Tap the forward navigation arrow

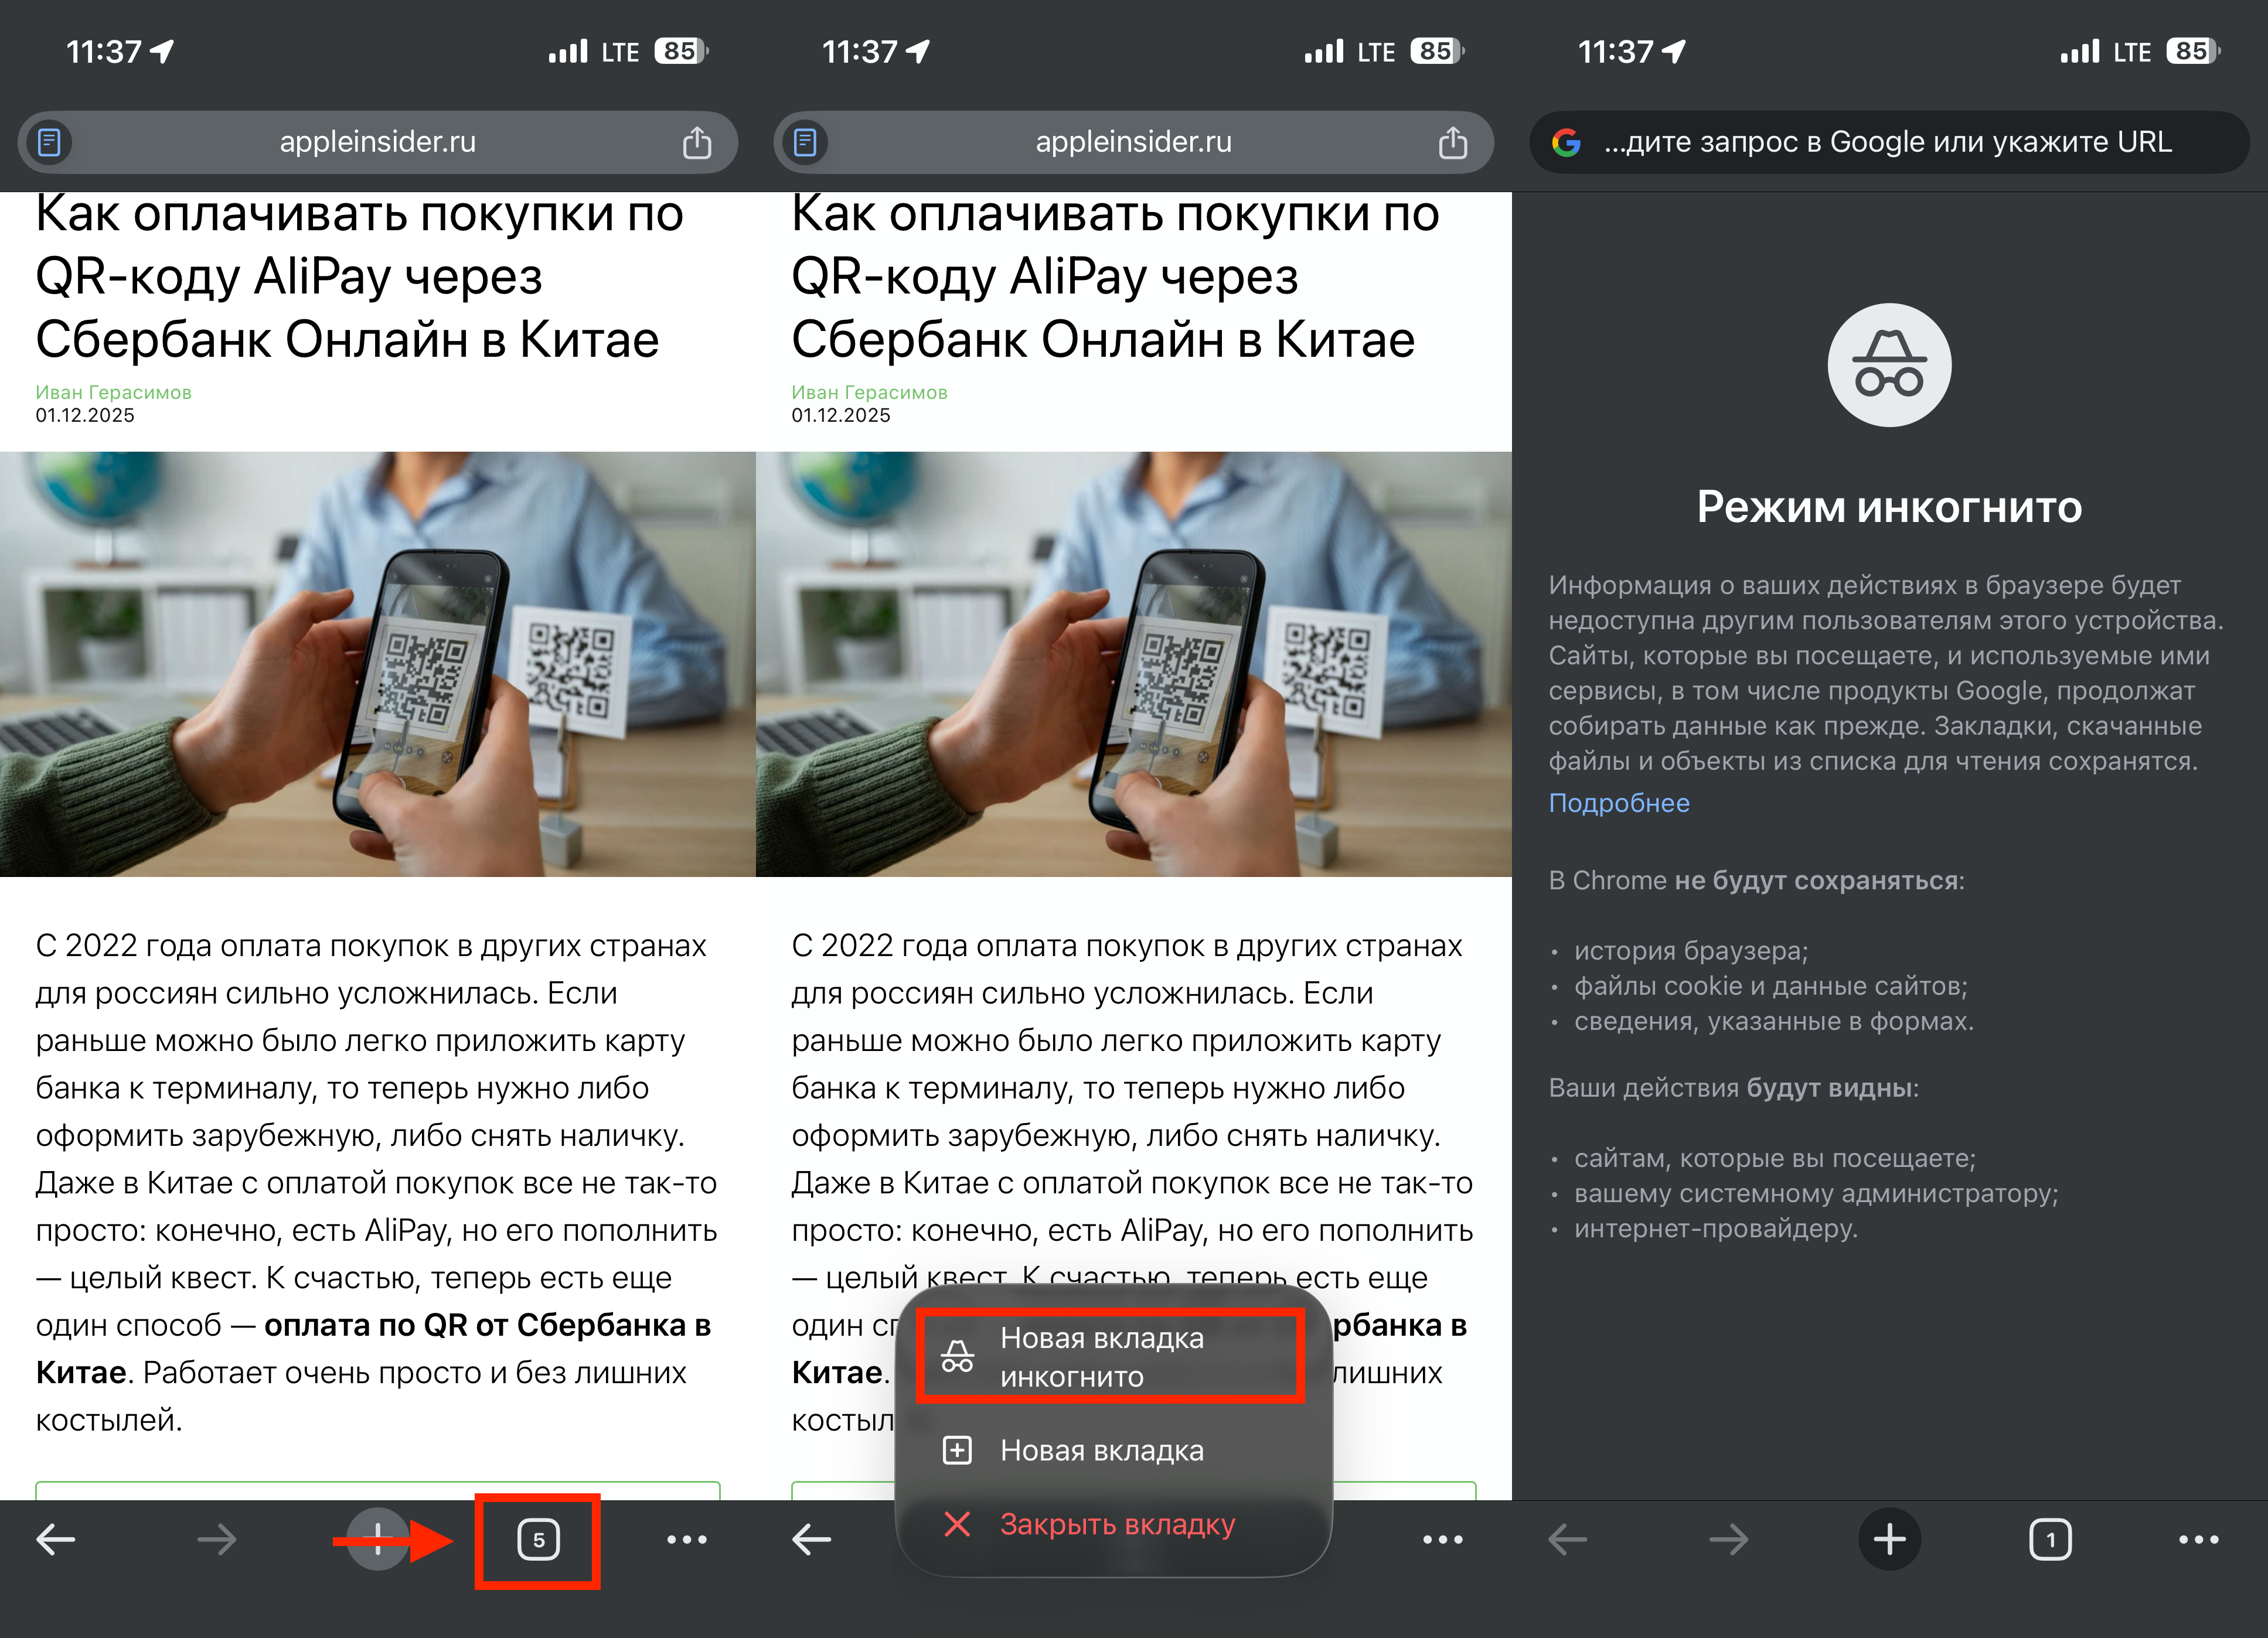coord(216,1539)
